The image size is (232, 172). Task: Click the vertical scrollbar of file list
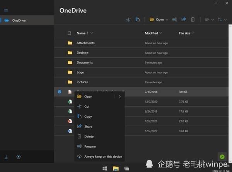pyautogui.click(x=230, y=94)
